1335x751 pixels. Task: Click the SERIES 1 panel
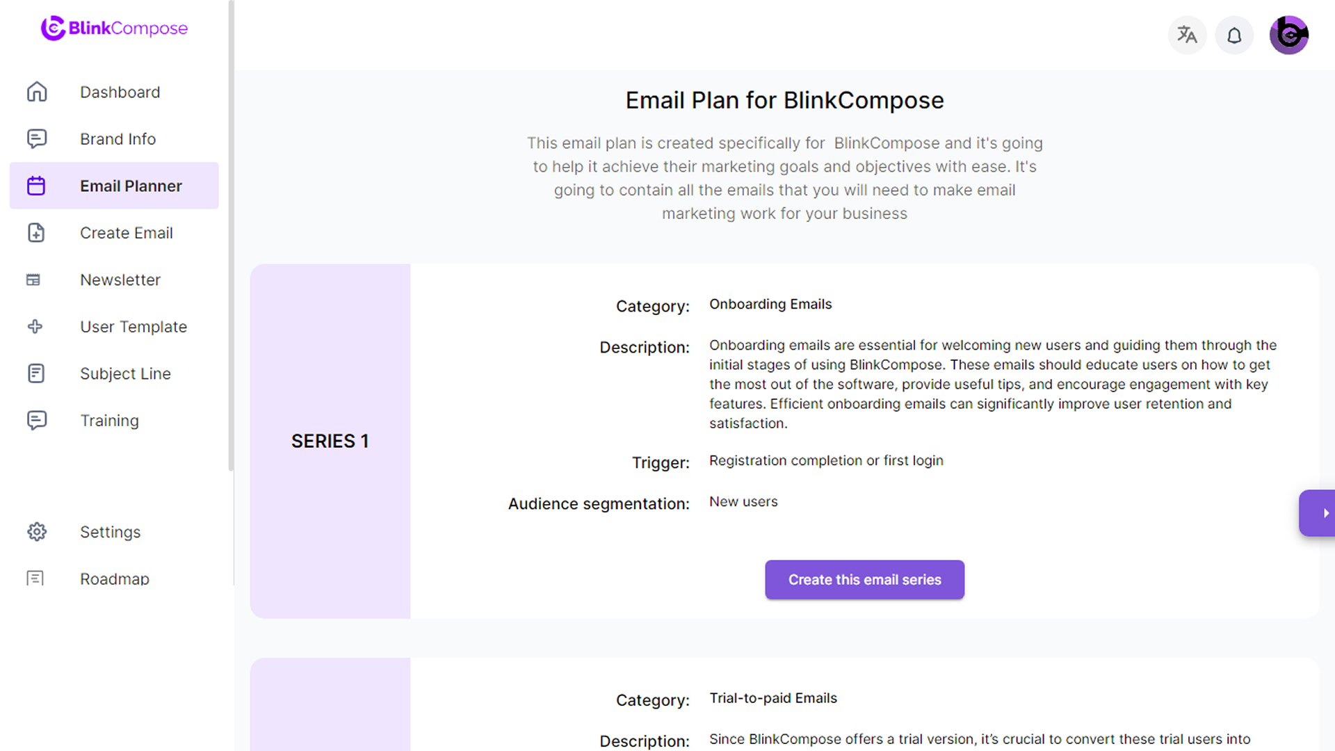click(330, 441)
